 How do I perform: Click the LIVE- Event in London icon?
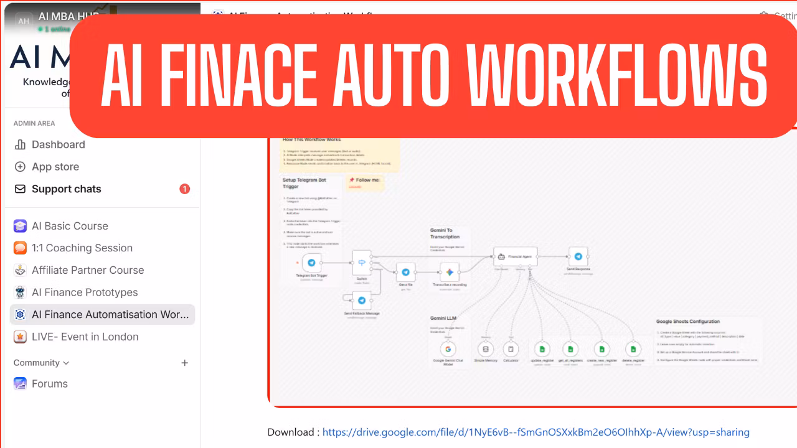click(21, 337)
